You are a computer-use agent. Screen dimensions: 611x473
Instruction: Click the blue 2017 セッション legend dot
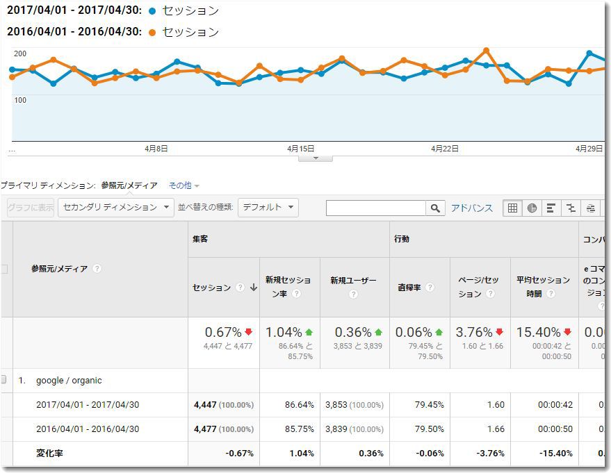pos(152,11)
